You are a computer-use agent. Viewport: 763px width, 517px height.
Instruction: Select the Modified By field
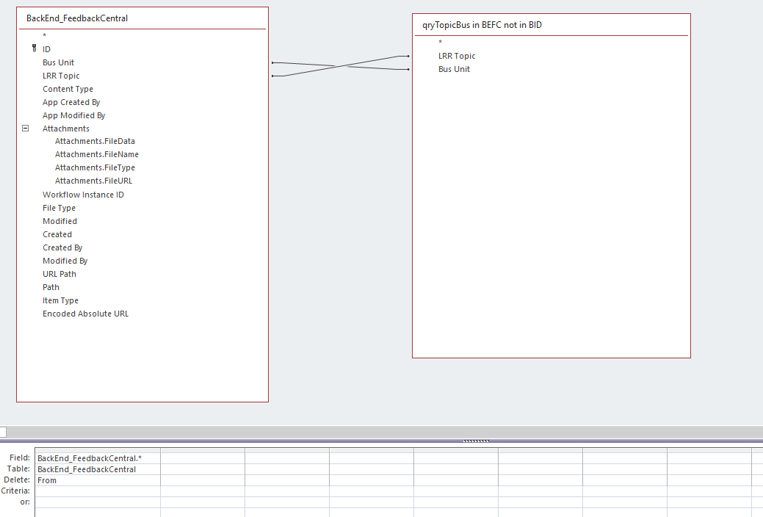coord(65,261)
